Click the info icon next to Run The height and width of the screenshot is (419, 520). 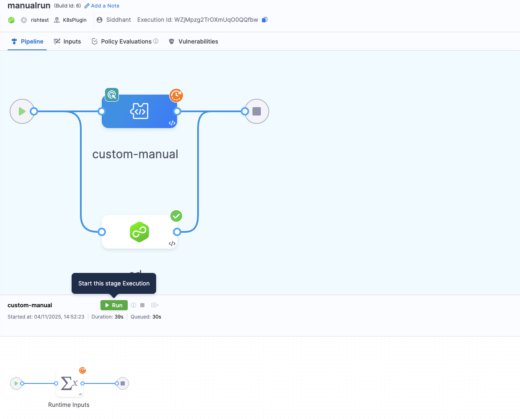click(x=134, y=305)
